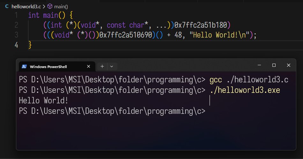The width and height of the screenshot is (303, 159).
Task: Open the terminal profile dropdown arrow
Action: coord(112,66)
